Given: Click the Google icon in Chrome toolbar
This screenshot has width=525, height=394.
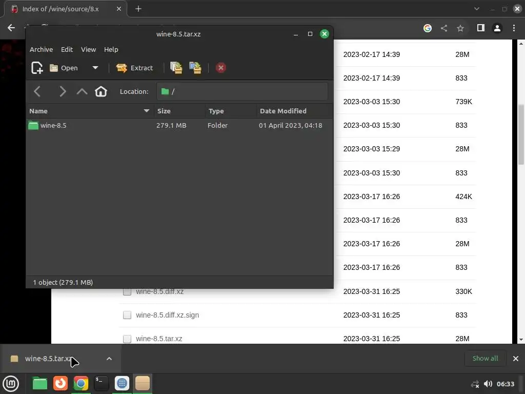Looking at the screenshot, I should click(x=428, y=28).
